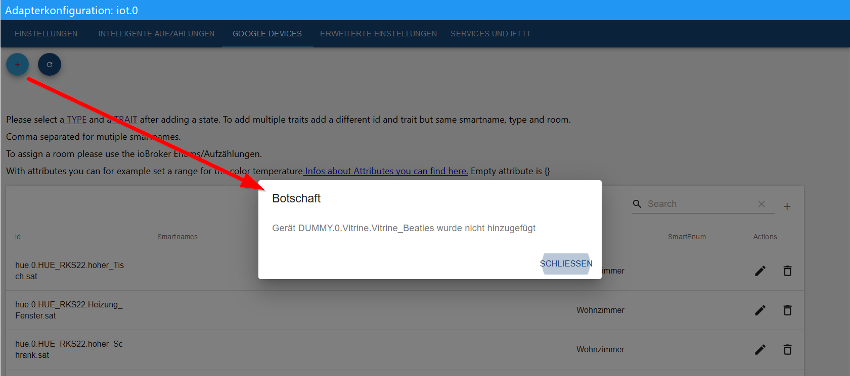Edit row hue.0.HUE_RKS22.Heizung_Fenster.sat

coord(760,310)
